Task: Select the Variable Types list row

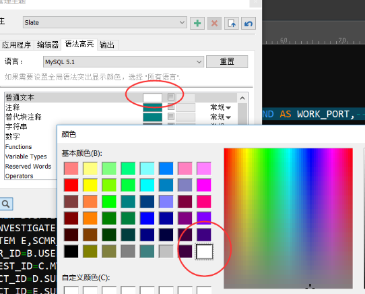Action: 31,156
